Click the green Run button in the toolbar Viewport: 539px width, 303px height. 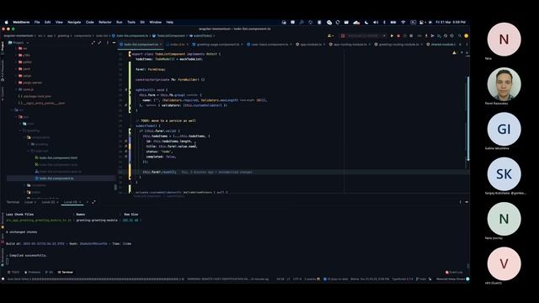pos(392,35)
